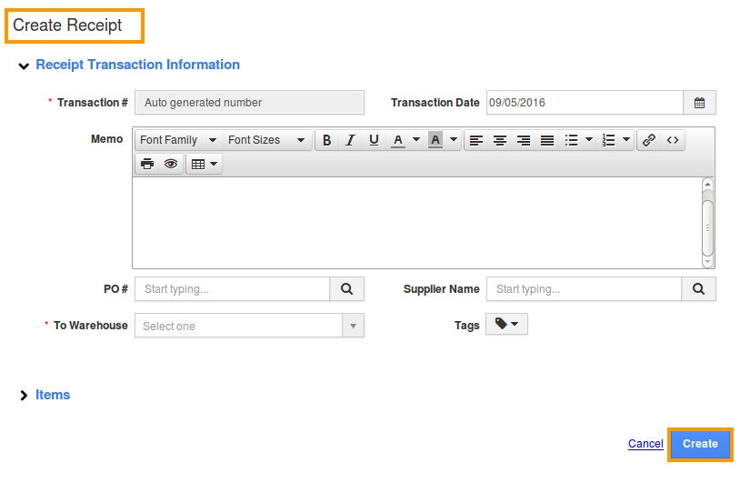Open the Transaction Date calendar picker
Image resolution: width=750 pixels, height=483 pixels.
pyautogui.click(x=699, y=103)
